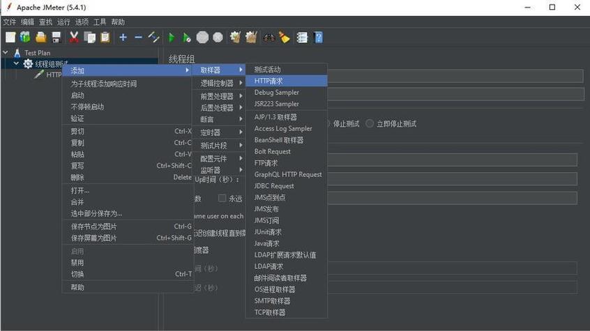Expand the 断言 submenu
Viewport: 590px width, 331px height.
click(x=218, y=119)
